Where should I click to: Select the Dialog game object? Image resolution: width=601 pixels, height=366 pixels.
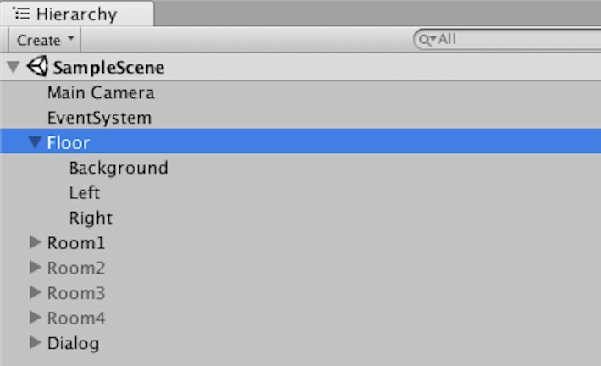coord(73,343)
